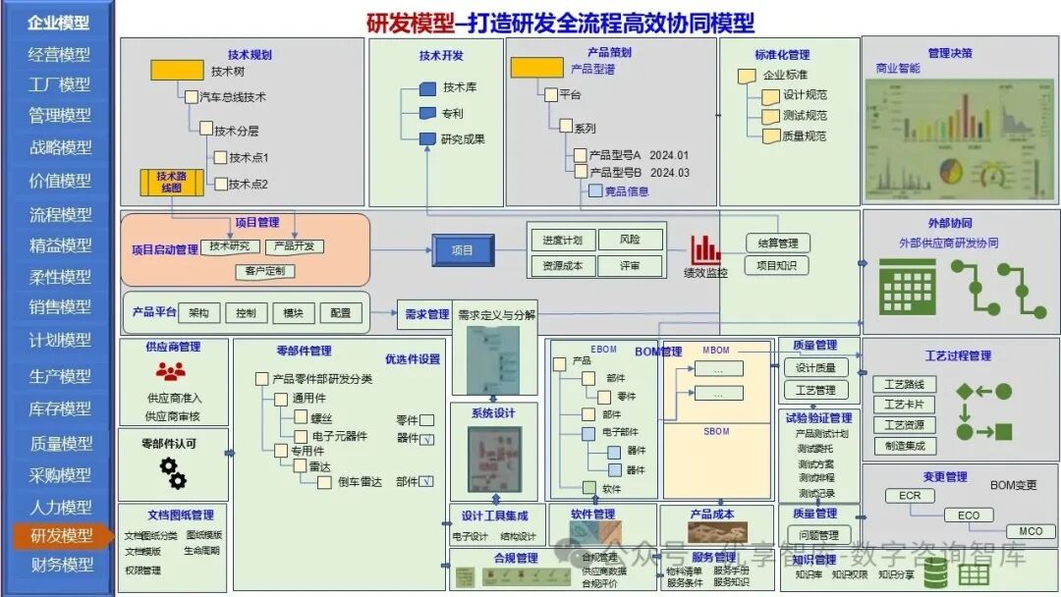Click the 工艺卡片 button
Viewport: 1061px width, 597px height.
point(905,405)
